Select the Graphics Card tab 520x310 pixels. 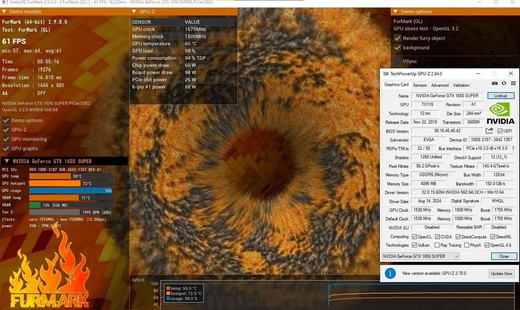[x=396, y=85]
